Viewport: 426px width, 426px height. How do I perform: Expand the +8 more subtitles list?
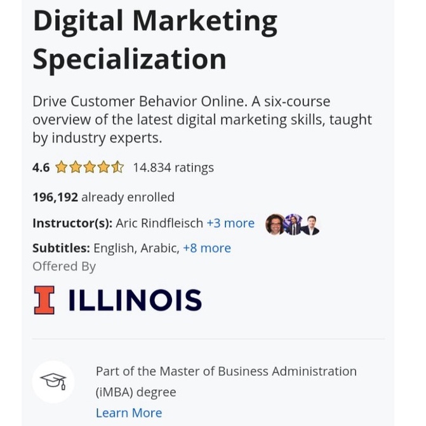[207, 248]
